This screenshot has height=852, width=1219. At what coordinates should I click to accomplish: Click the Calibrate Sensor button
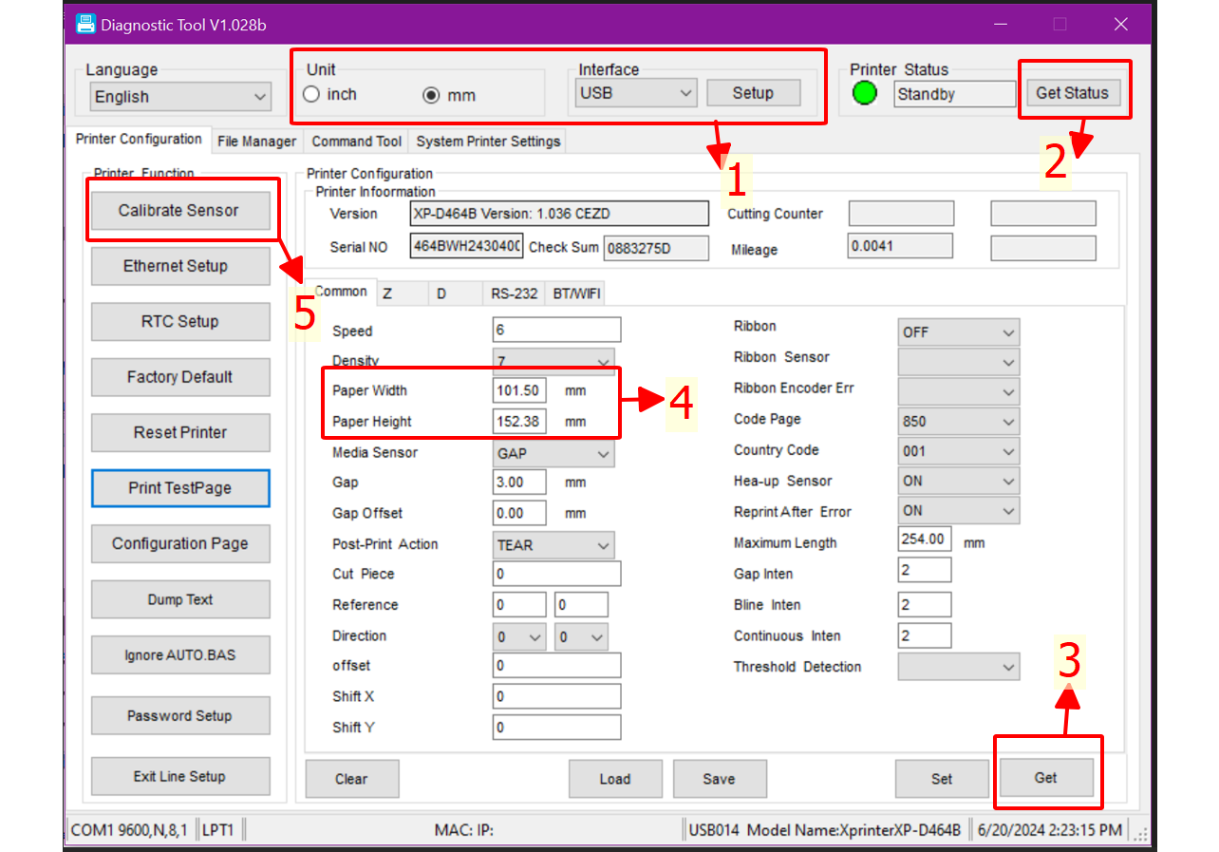(178, 211)
